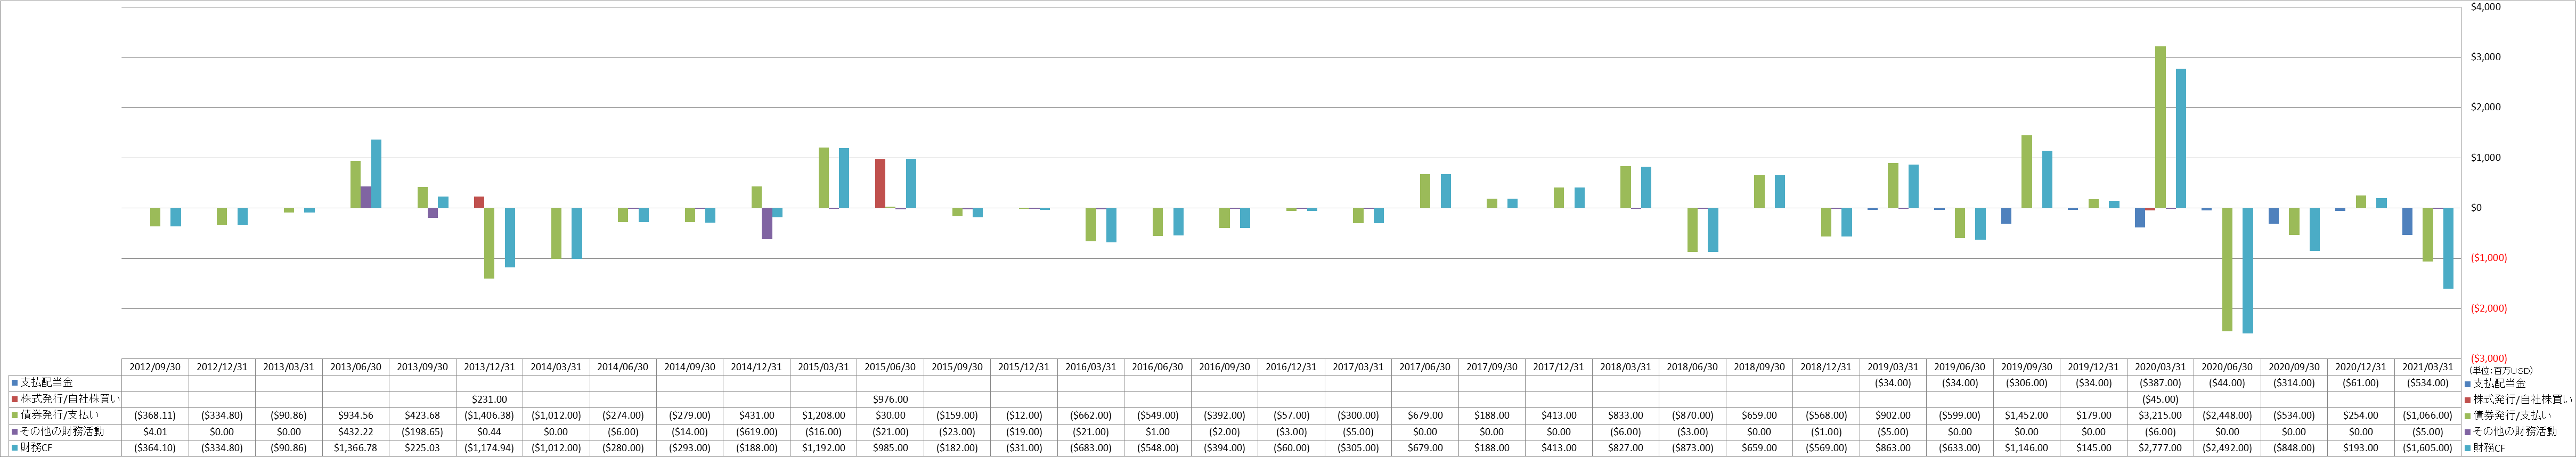Click the ($683.00) financing CF cell
The image size is (2576, 457).
pyautogui.click(x=1090, y=448)
